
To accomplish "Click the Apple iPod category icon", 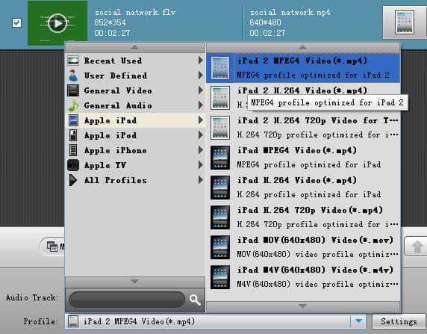I will click(x=73, y=135).
